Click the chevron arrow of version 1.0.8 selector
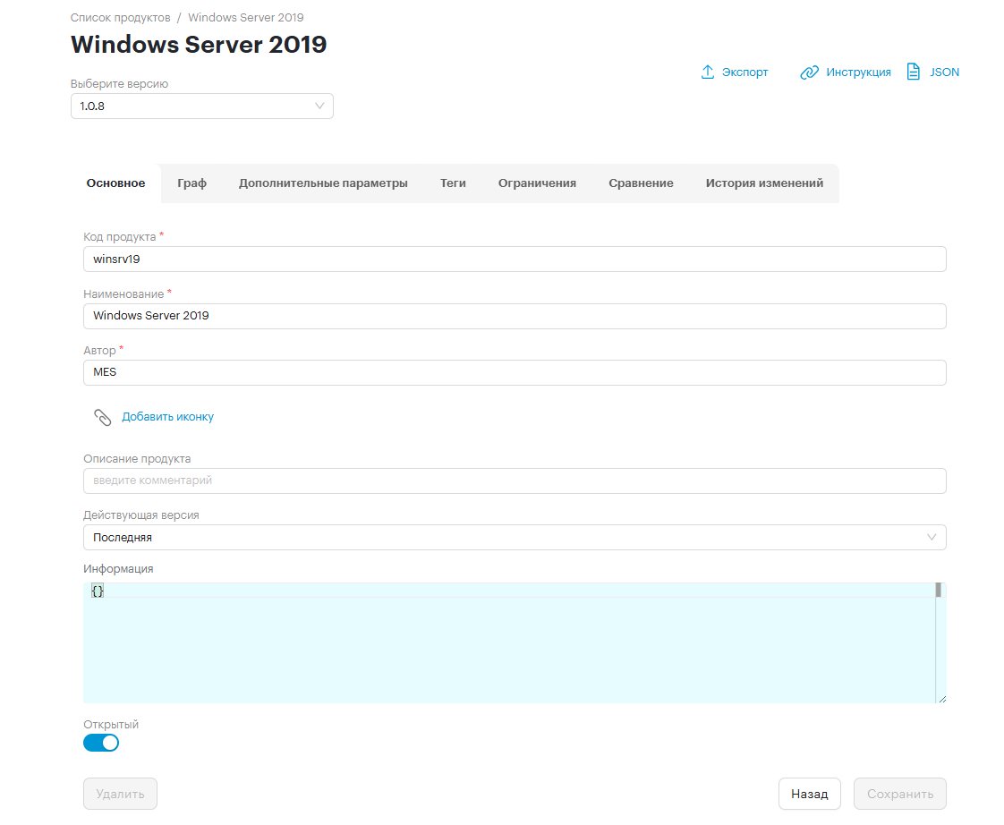Screen dimensions: 1004x825 [319, 106]
